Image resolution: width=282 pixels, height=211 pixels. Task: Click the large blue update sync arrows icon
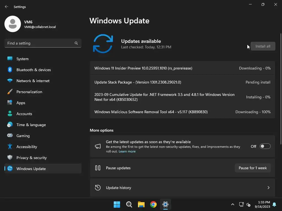coord(103,44)
